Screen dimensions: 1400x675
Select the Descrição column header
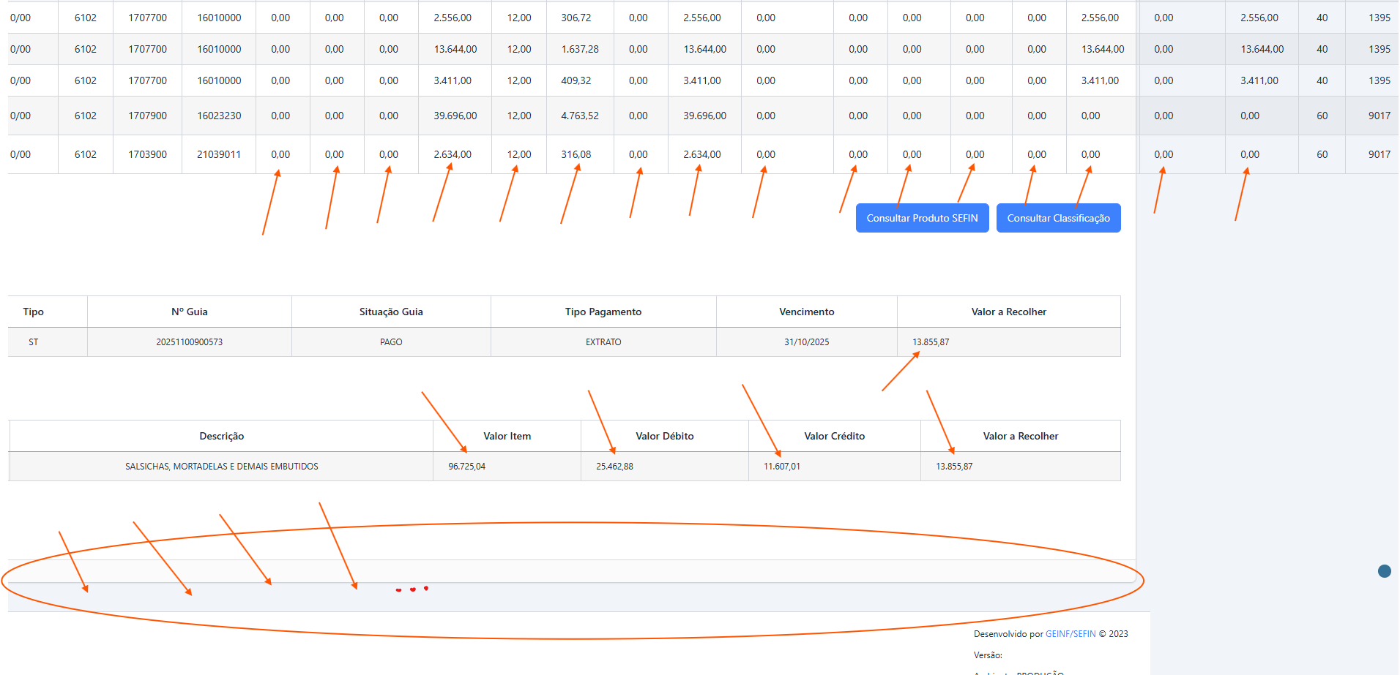(x=221, y=436)
